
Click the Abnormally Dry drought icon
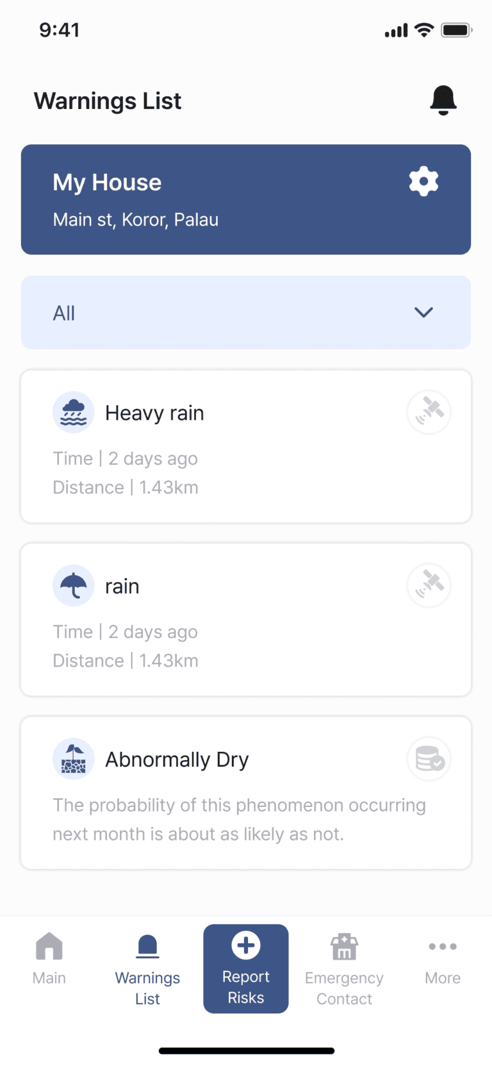point(74,758)
